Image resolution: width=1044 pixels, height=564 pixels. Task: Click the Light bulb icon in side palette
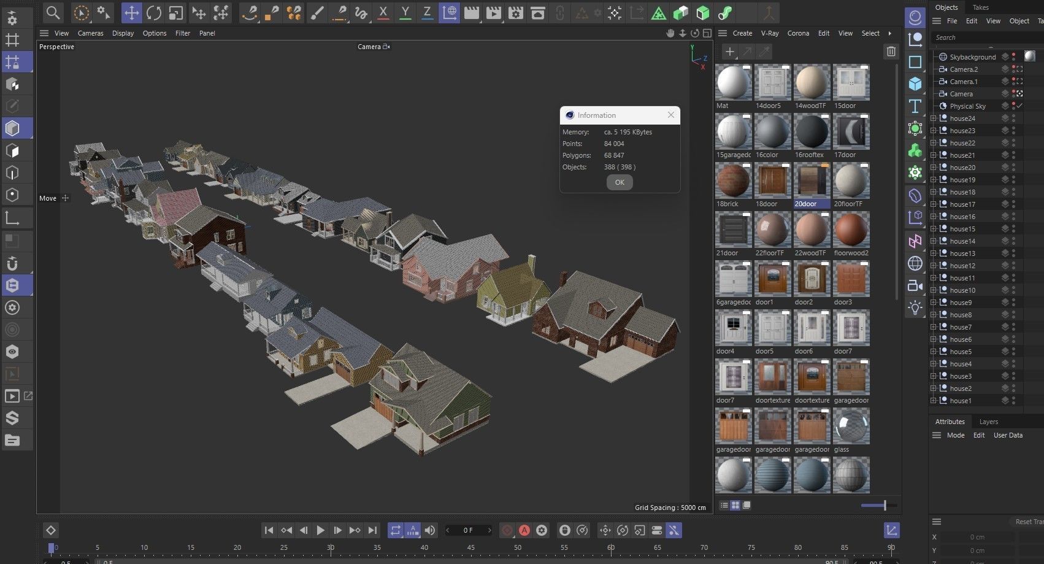pos(915,307)
